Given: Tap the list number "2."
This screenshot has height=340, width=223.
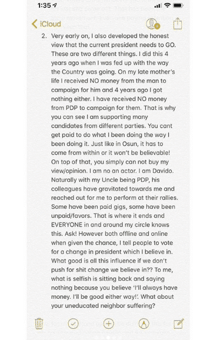Looking at the screenshot, I should (44, 36).
